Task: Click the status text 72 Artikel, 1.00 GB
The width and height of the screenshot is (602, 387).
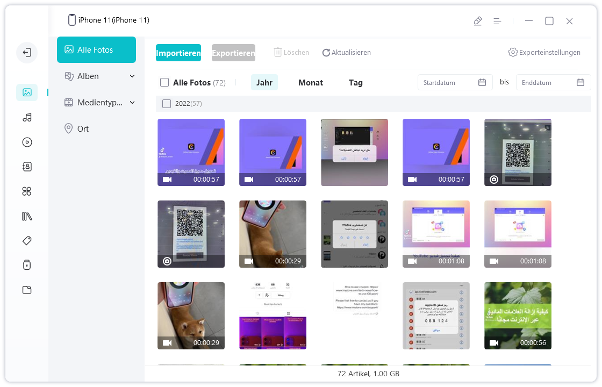Action: 369,374
